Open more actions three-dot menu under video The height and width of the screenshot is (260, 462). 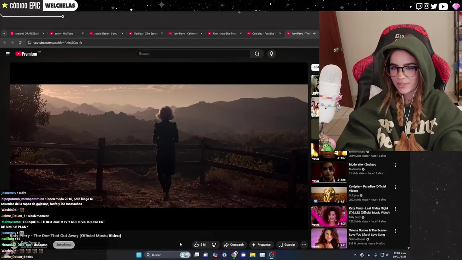(x=304, y=245)
